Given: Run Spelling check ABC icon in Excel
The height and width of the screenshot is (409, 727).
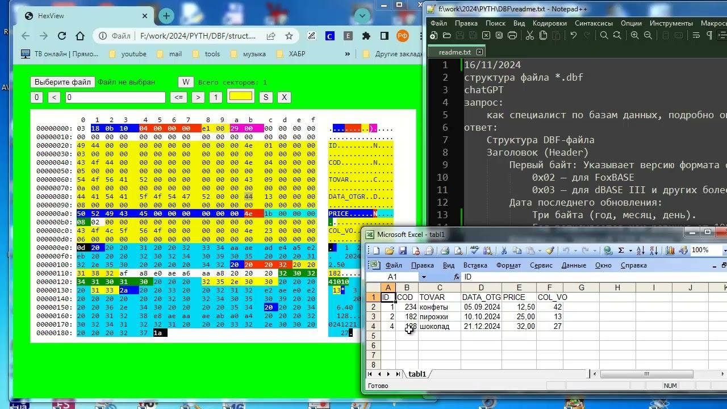Looking at the screenshot, I should tap(474, 251).
